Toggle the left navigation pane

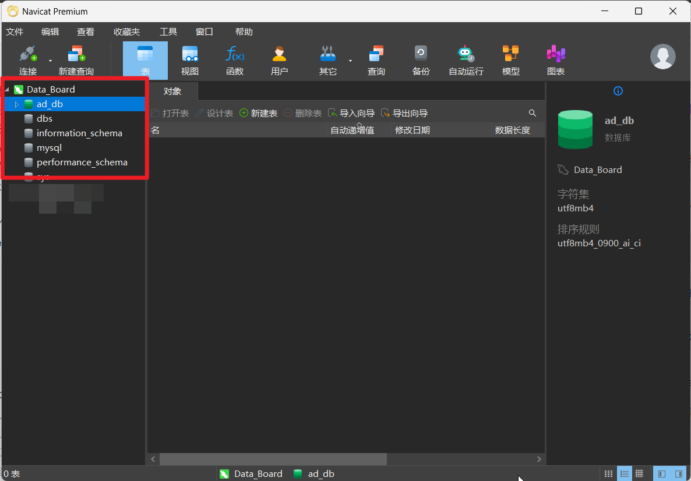[662, 474]
